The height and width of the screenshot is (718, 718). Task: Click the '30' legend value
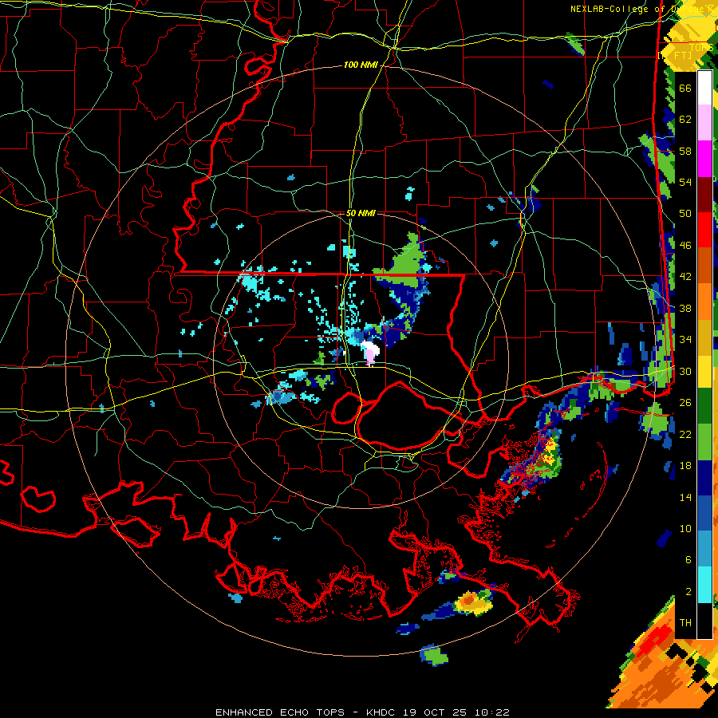coord(685,371)
